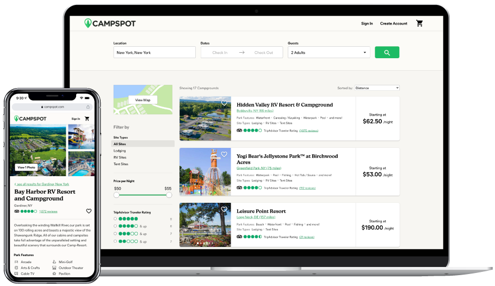Image resolution: width=495 pixels, height=286 pixels.
Task: Open the shopping cart on the laptop
Action: [x=419, y=23]
